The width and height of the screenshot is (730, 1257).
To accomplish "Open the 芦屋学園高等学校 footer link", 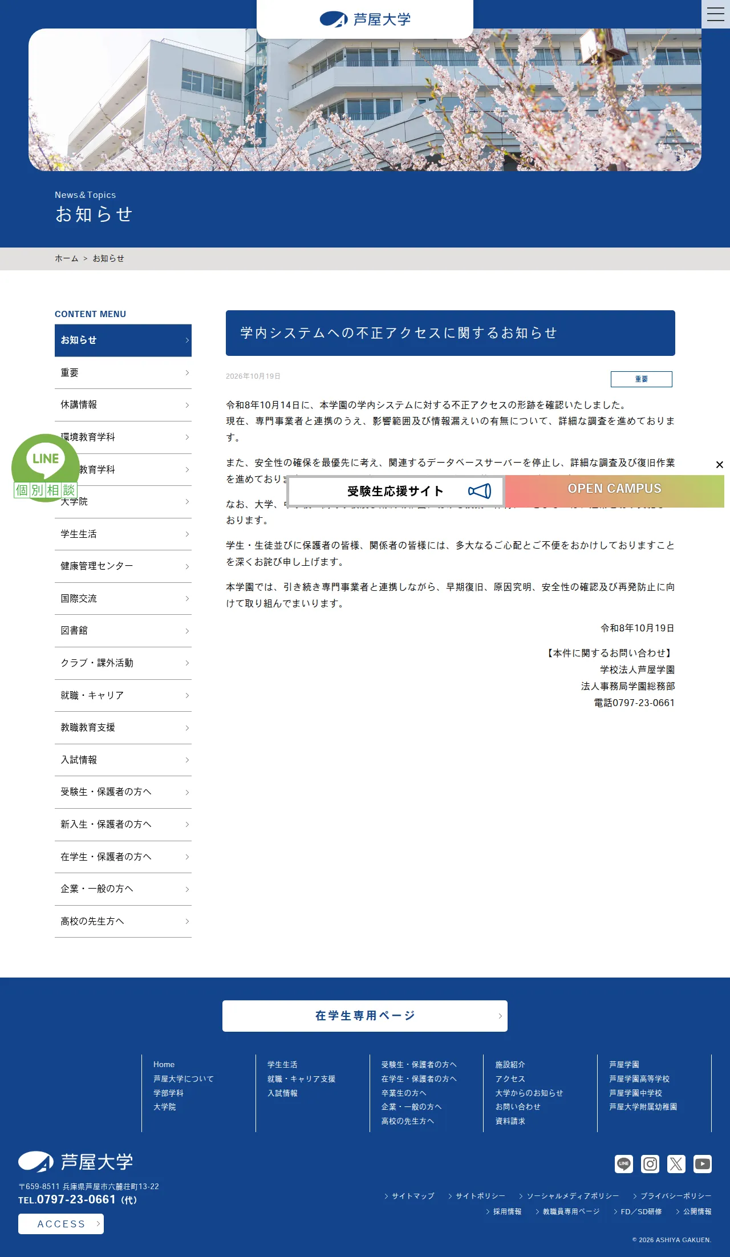I will (x=640, y=1079).
